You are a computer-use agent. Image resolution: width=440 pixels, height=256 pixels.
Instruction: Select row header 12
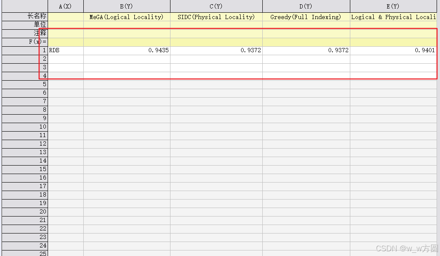[x=25, y=143]
